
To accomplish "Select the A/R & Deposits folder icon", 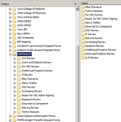I will [x=14, y=38].
